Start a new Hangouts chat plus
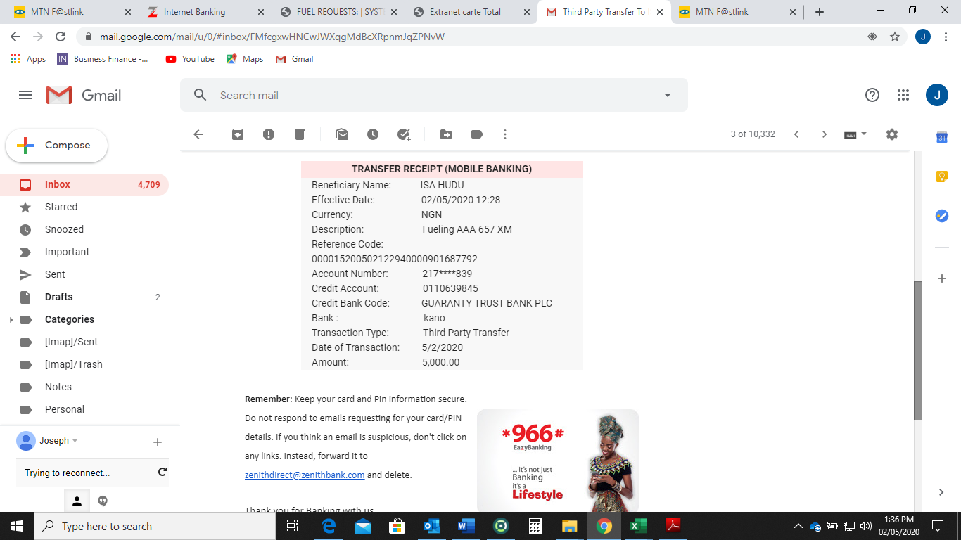The width and height of the screenshot is (961, 540). coord(158,442)
